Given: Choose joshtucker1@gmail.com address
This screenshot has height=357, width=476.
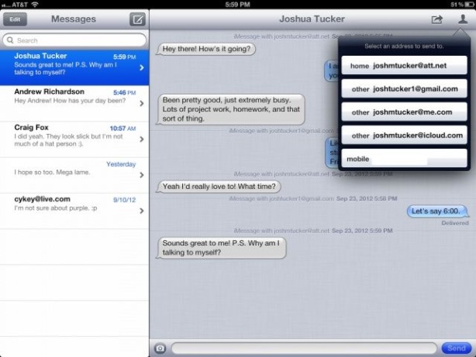Looking at the screenshot, I should tap(404, 88).
